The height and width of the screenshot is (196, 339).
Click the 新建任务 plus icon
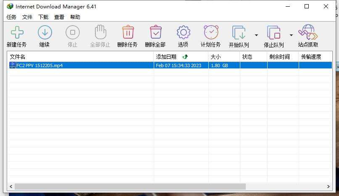pyautogui.click(x=17, y=32)
